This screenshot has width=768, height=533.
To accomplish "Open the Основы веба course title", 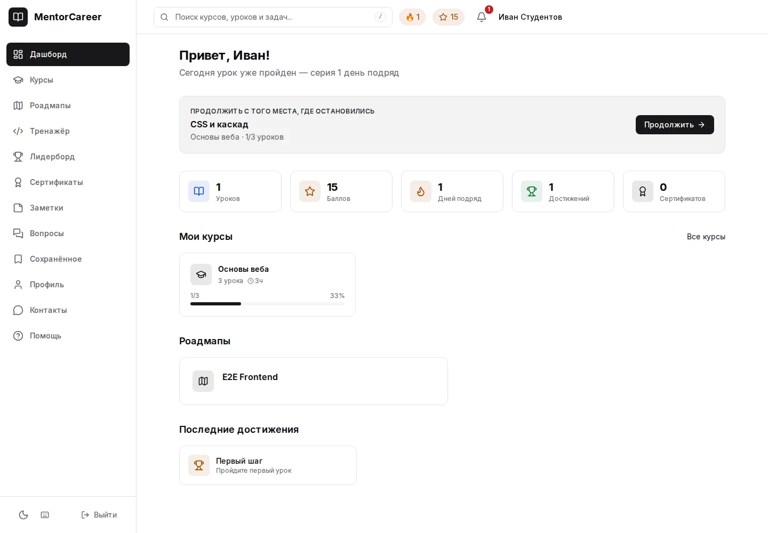I will coord(243,269).
